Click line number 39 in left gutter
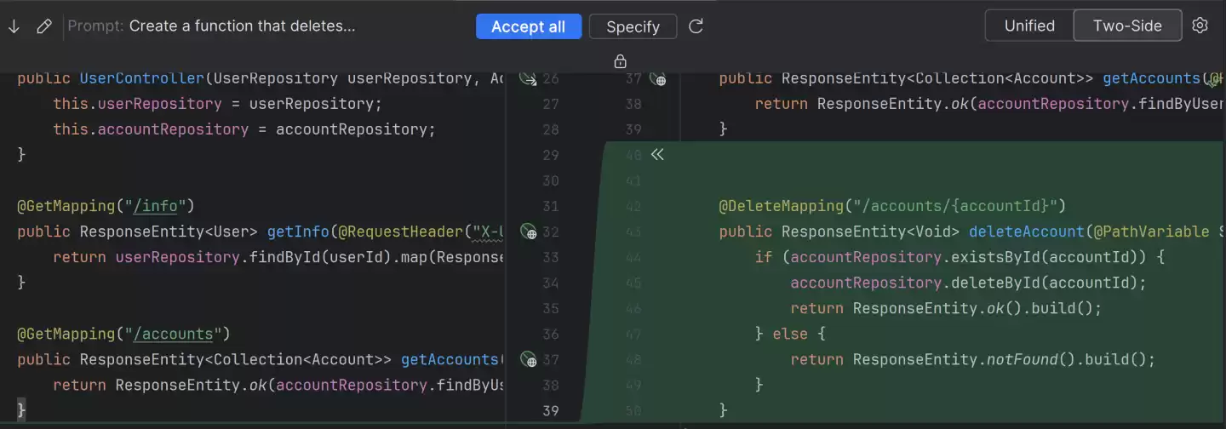The image size is (1226, 429). [x=550, y=410]
